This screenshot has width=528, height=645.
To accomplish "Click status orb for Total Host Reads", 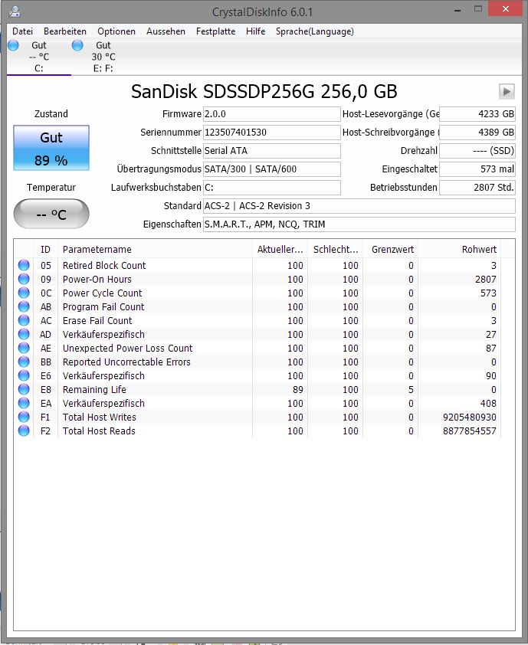I will (24, 431).
